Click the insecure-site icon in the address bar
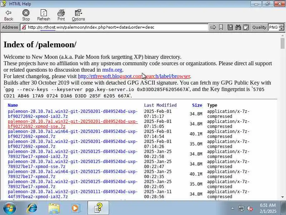The image size is (286, 215). coord(24,27)
